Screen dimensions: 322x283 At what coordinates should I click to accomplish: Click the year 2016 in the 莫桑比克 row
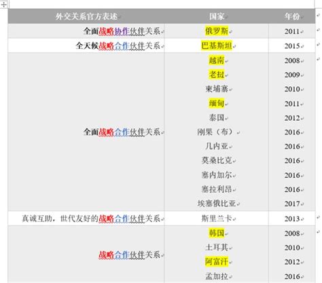292,161
